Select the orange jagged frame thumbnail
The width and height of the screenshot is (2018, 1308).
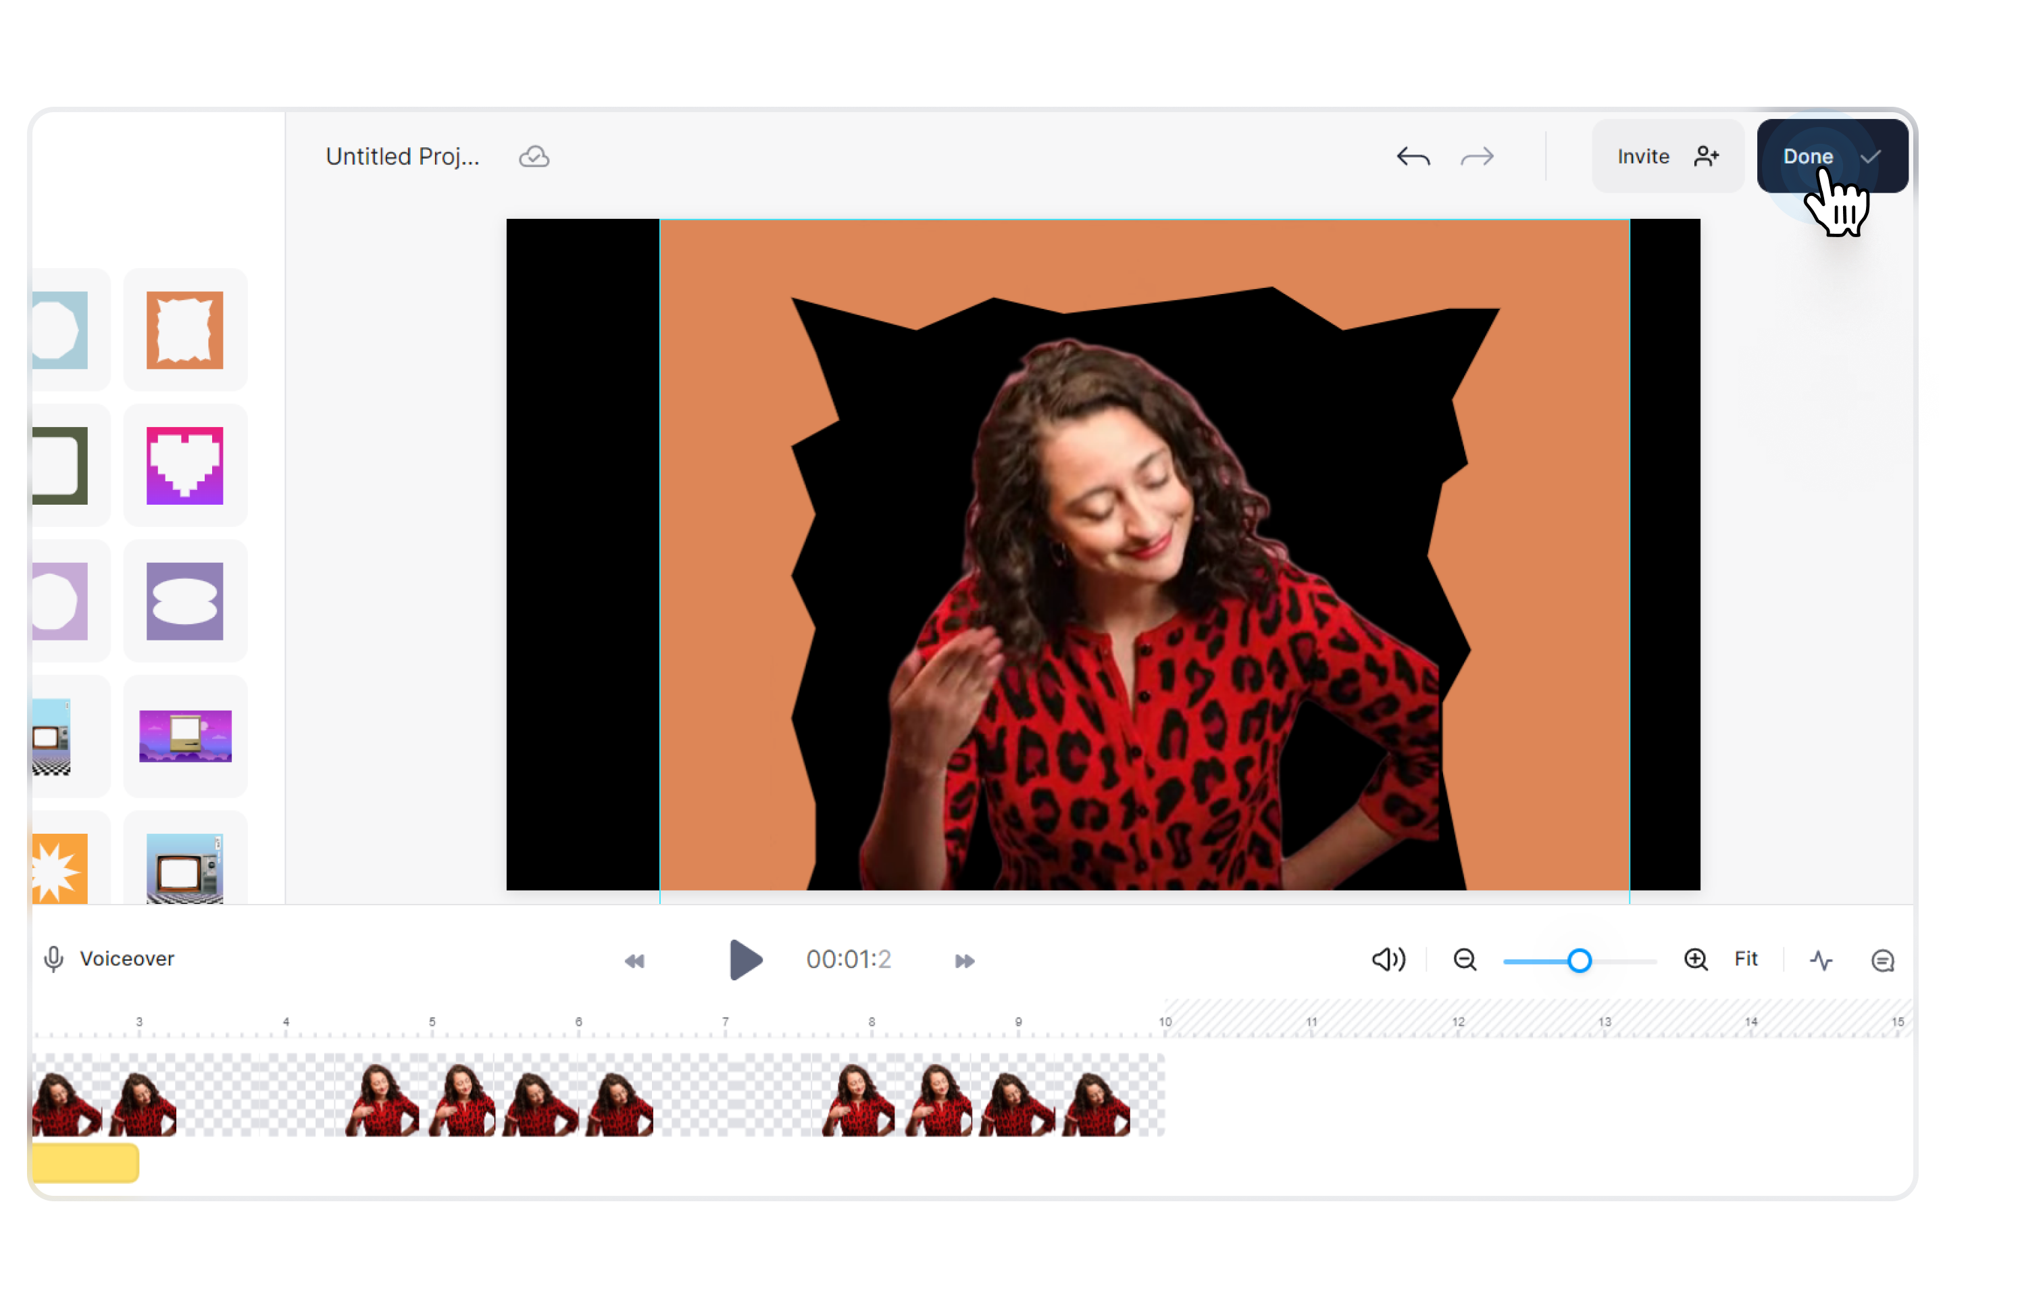185,330
